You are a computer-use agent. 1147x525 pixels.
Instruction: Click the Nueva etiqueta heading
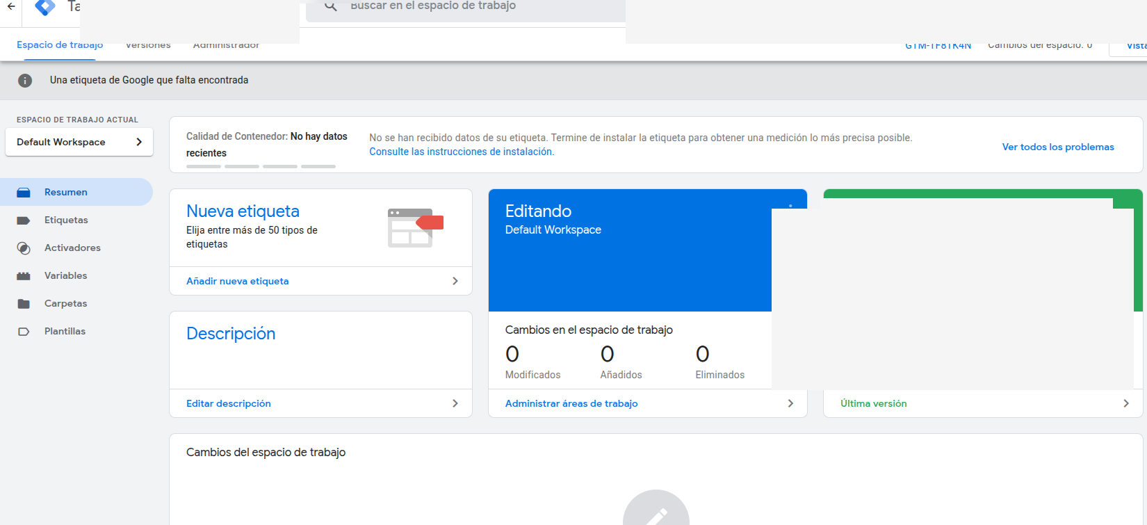point(243,211)
